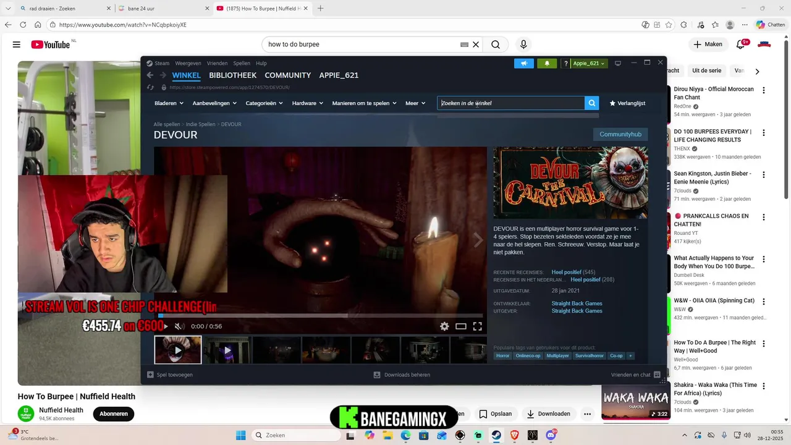This screenshot has width=791, height=445.
Task: Open options for Sean Kingston Eenie Meenie video
Action: (x=764, y=175)
